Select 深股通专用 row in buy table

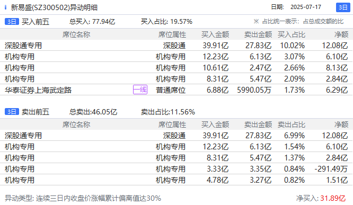point(176,46)
